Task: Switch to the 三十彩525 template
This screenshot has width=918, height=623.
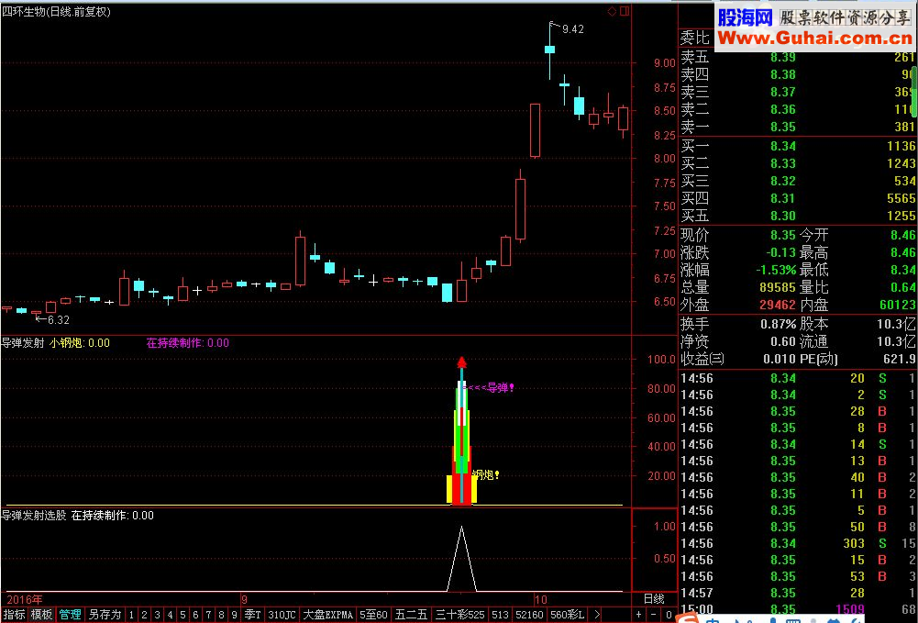Action: point(460,615)
